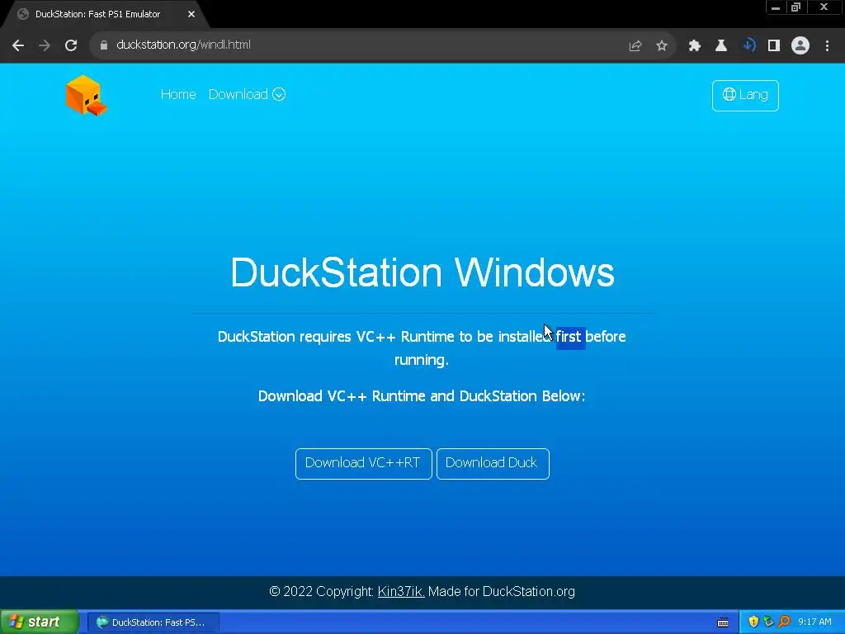Click the Download Duck button
The width and height of the screenshot is (845, 634).
493,464
